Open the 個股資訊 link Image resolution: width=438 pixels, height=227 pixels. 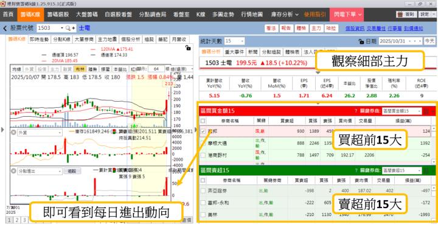coord(355,28)
